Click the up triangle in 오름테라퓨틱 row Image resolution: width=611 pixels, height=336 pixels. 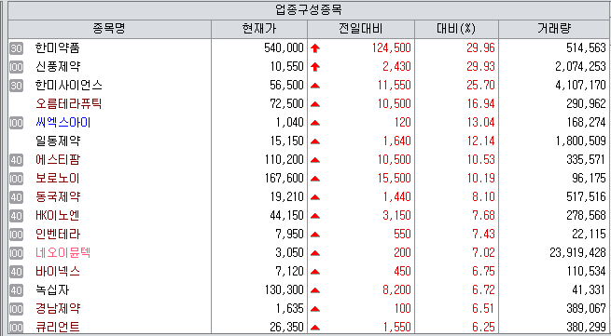[x=315, y=104]
